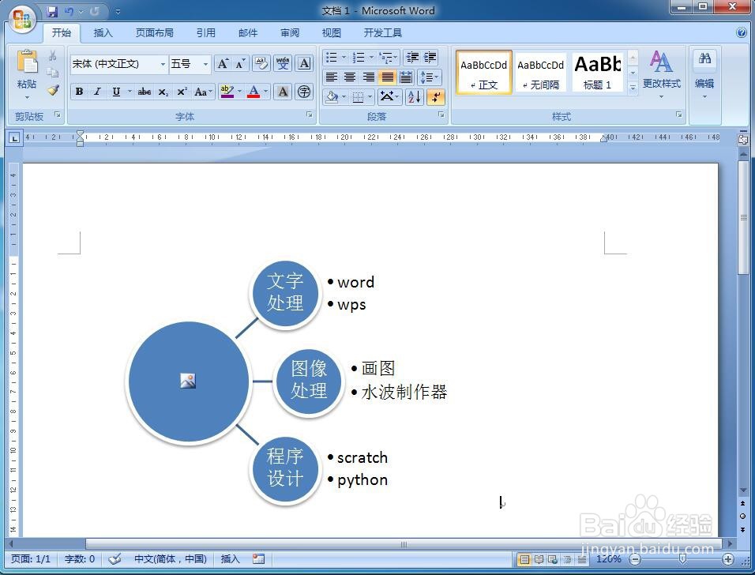Apply red font color button
755x575 pixels.
click(x=254, y=92)
